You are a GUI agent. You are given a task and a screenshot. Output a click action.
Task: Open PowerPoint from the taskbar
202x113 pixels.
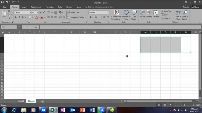click(x=82, y=110)
